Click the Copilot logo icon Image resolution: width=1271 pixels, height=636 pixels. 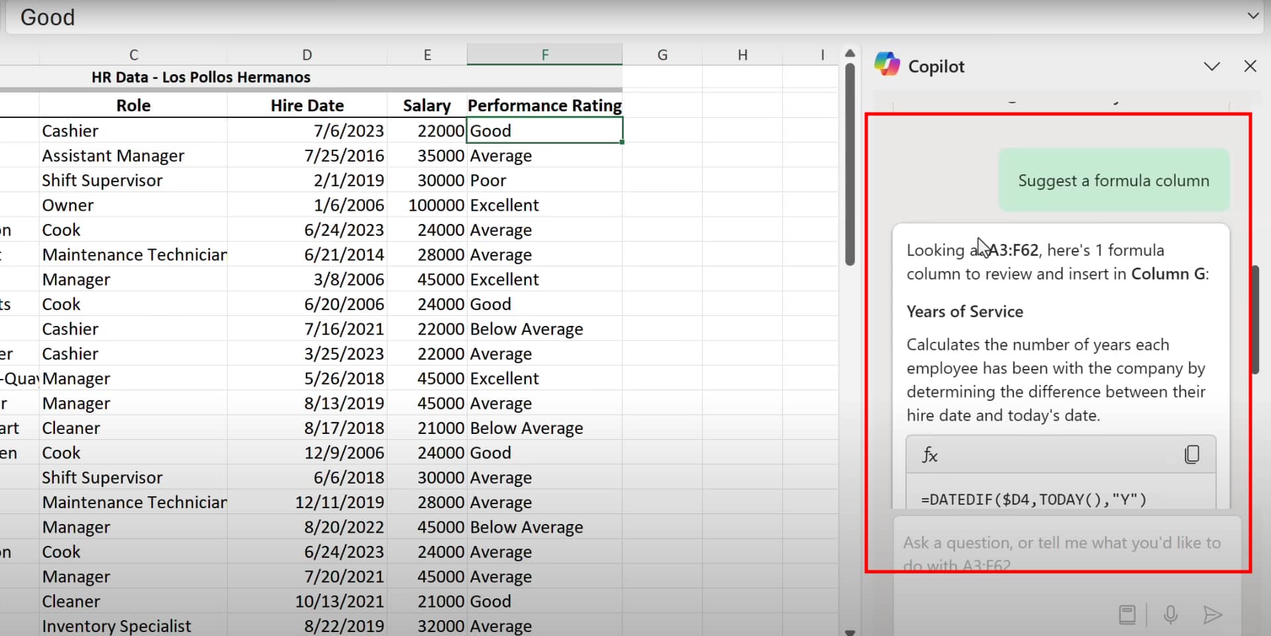pos(887,65)
